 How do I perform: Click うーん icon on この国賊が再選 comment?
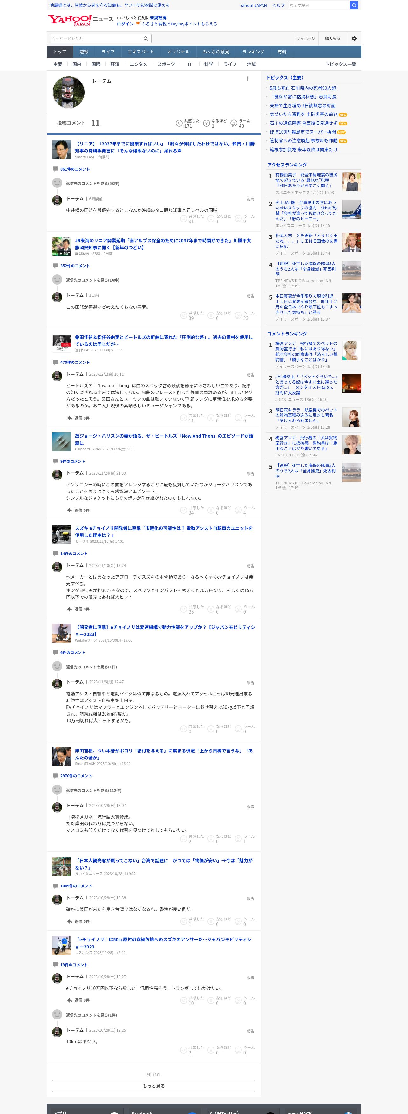[238, 316]
